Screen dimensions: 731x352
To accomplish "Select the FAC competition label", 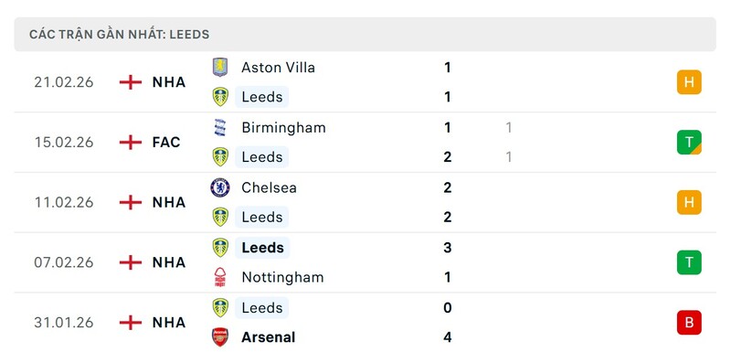I will click(x=166, y=143).
